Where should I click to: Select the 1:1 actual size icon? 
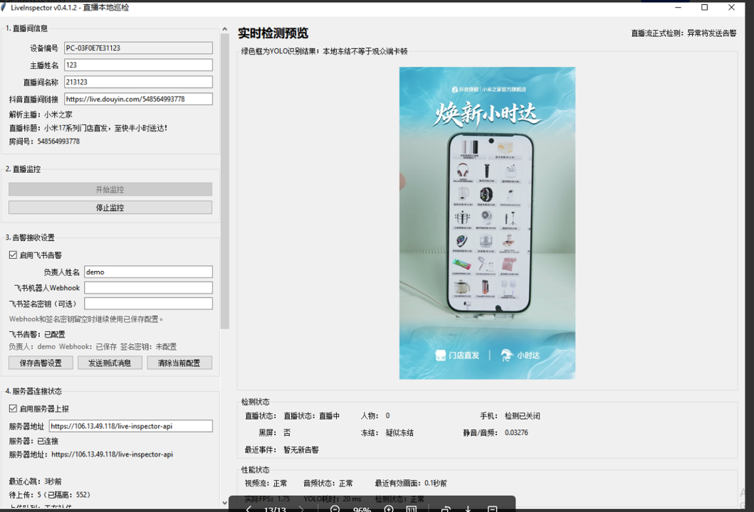(411, 508)
